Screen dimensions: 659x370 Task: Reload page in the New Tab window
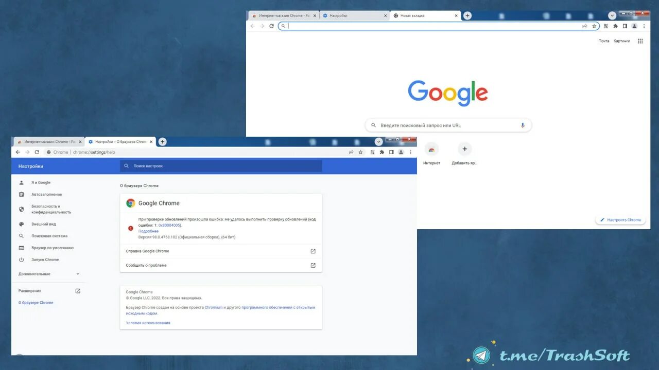271,26
